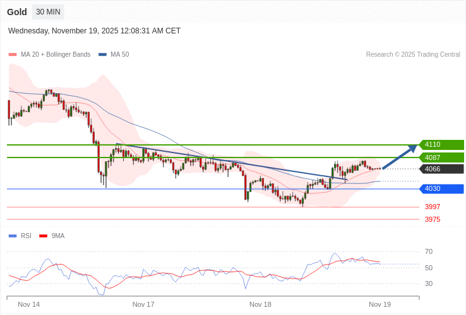Click the blue upward forecast arrow

[x=400, y=157]
